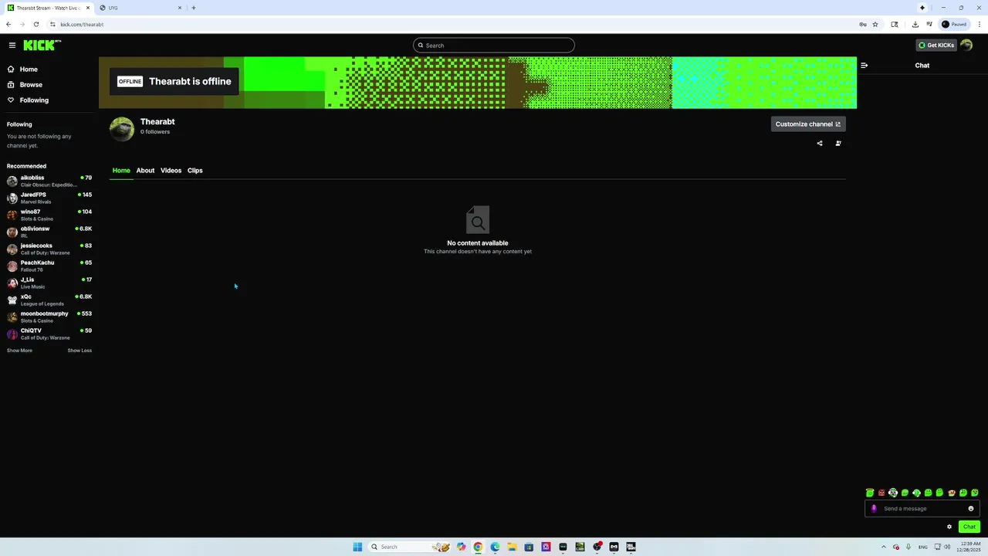The width and height of the screenshot is (988, 556).
Task: Focus the Kick search box
Action: (x=494, y=46)
